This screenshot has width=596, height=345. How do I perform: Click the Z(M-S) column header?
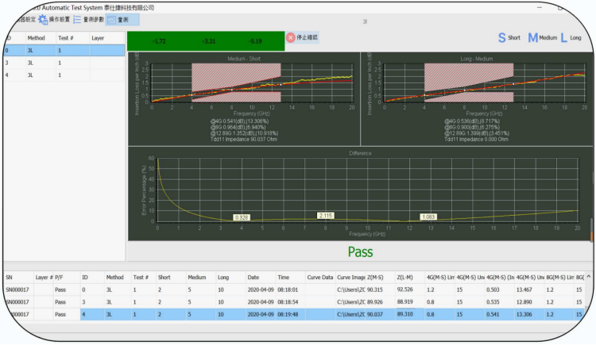375,278
